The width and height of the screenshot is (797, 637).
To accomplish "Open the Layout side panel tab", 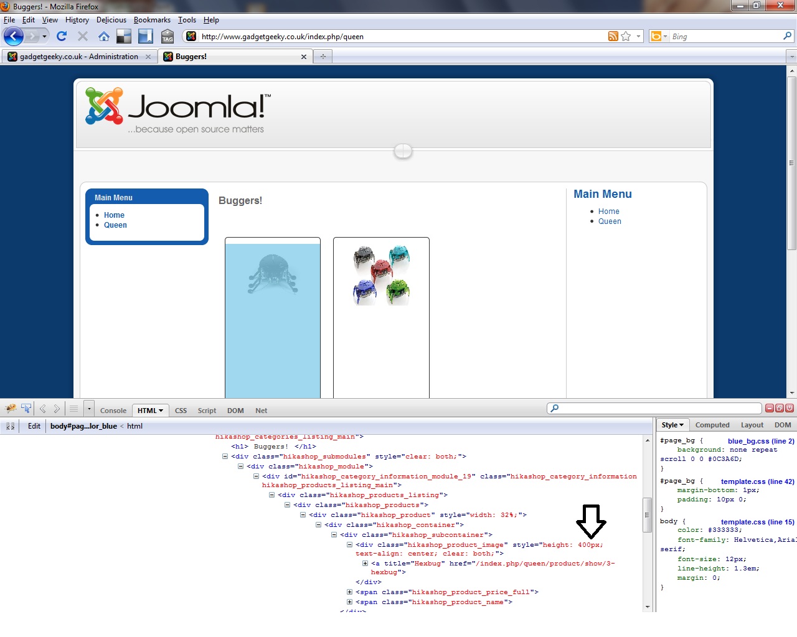I will 752,425.
